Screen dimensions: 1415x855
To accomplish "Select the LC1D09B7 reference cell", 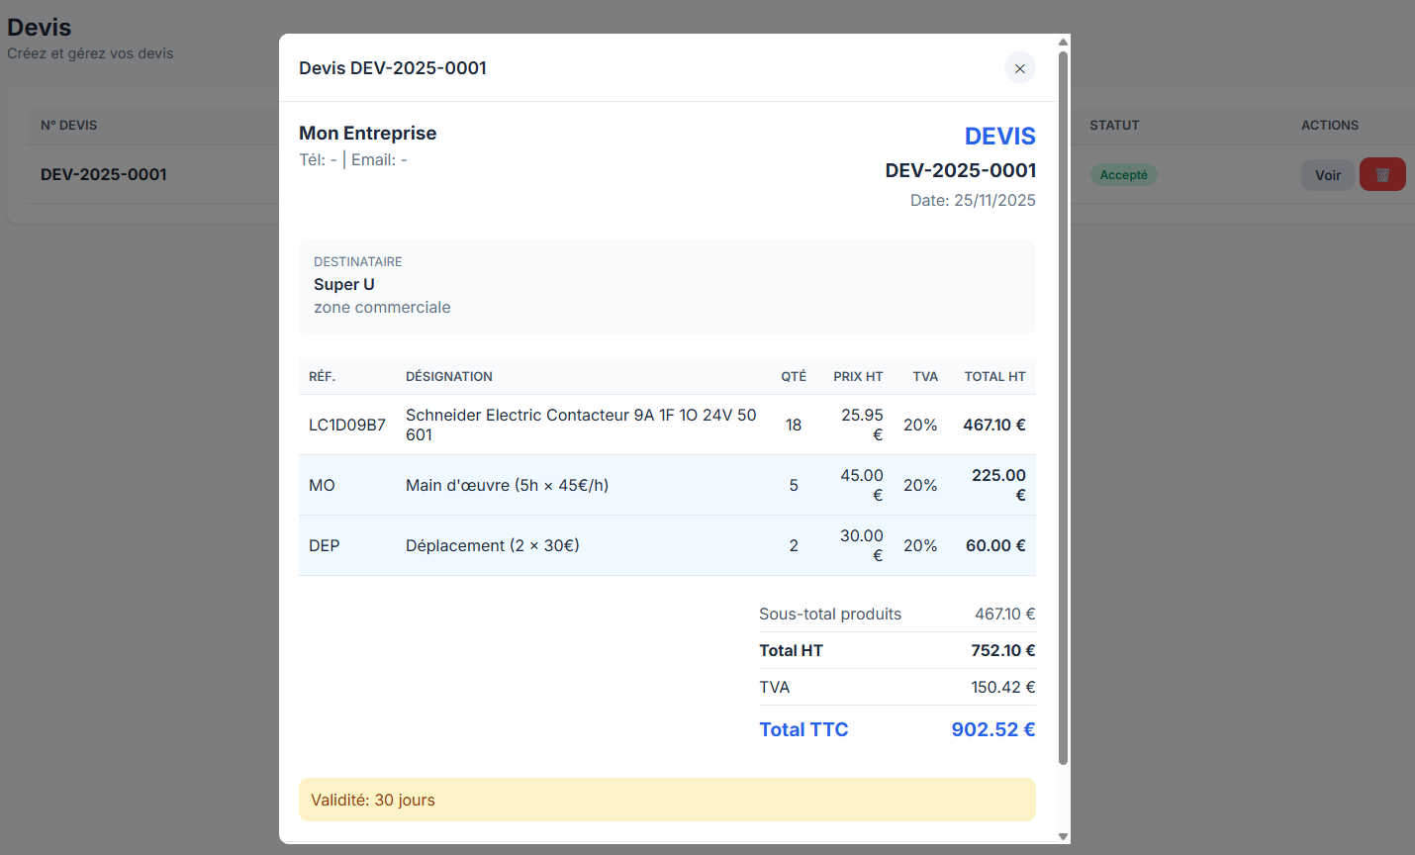I will coord(346,426).
